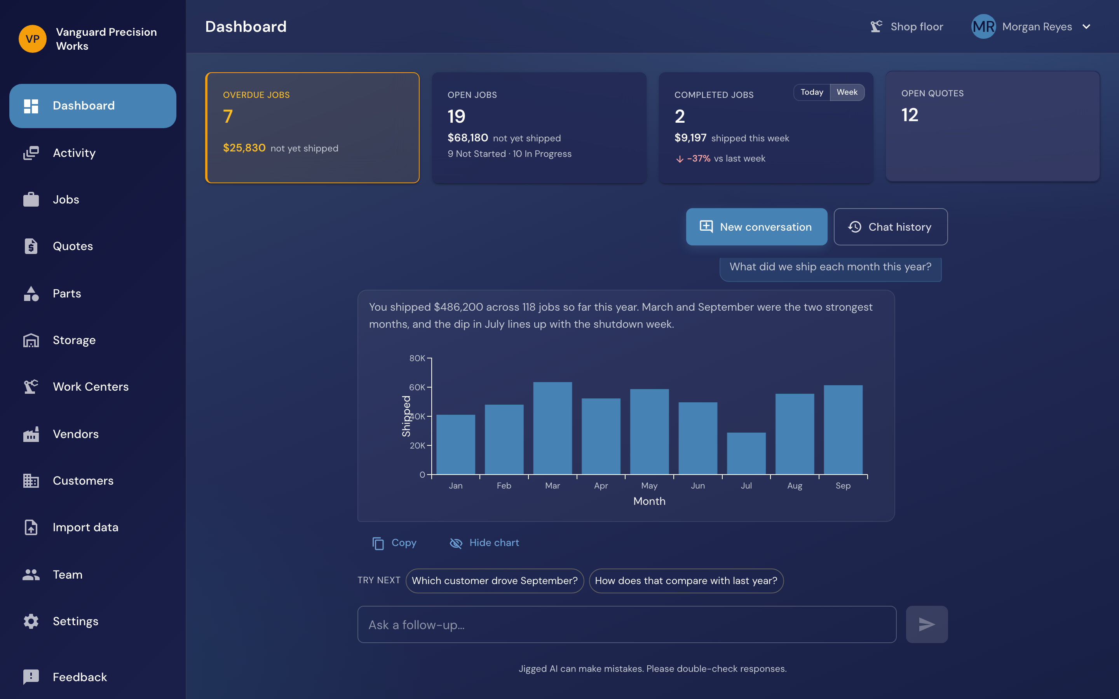
Task: Click the 'Vanguard Precision Works' company name
Action: 106,39
